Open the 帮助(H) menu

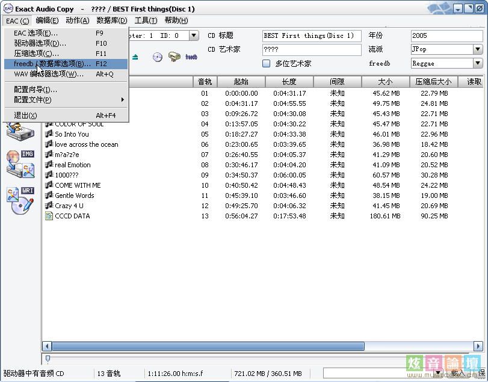click(176, 20)
